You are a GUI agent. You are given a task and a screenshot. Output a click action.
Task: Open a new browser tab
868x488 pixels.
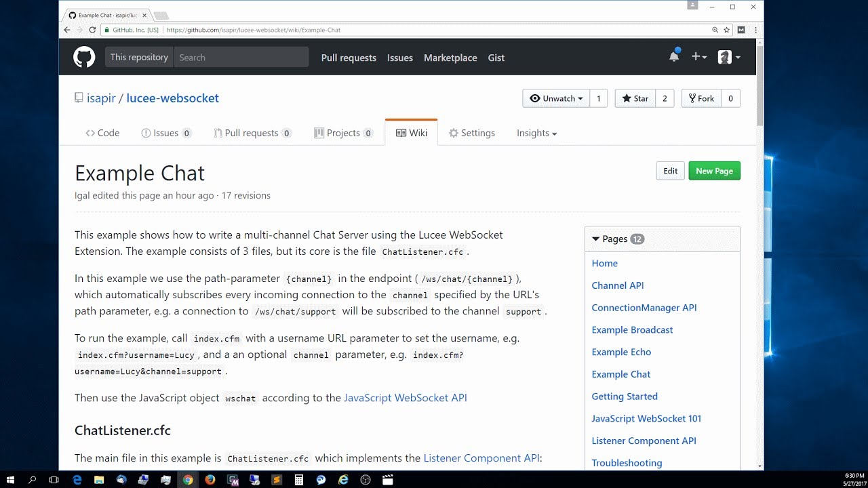(161, 15)
